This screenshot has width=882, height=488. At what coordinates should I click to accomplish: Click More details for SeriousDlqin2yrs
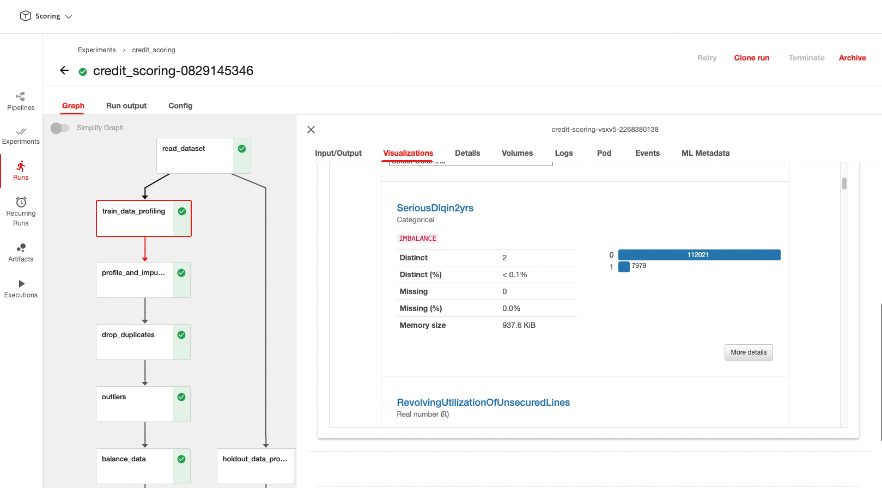point(749,352)
